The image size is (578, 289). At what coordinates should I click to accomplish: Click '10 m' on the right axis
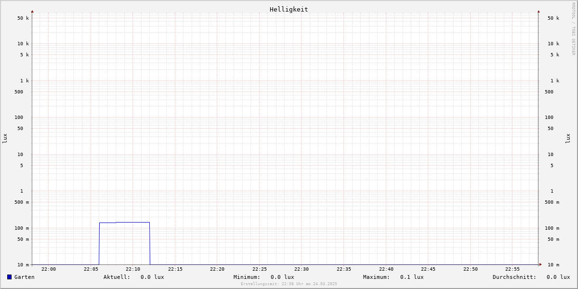pyautogui.click(x=553, y=265)
